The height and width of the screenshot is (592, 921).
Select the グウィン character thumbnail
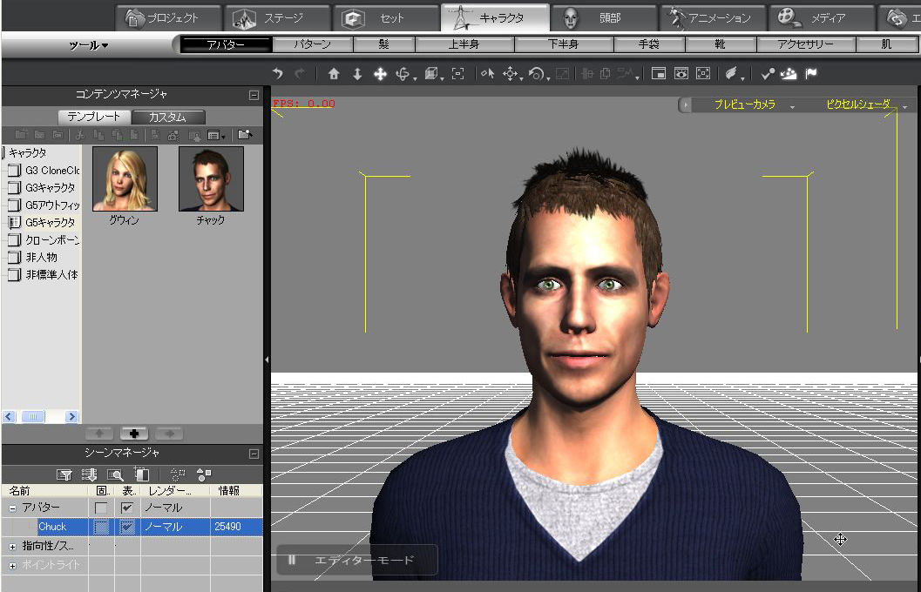[x=125, y=178]
